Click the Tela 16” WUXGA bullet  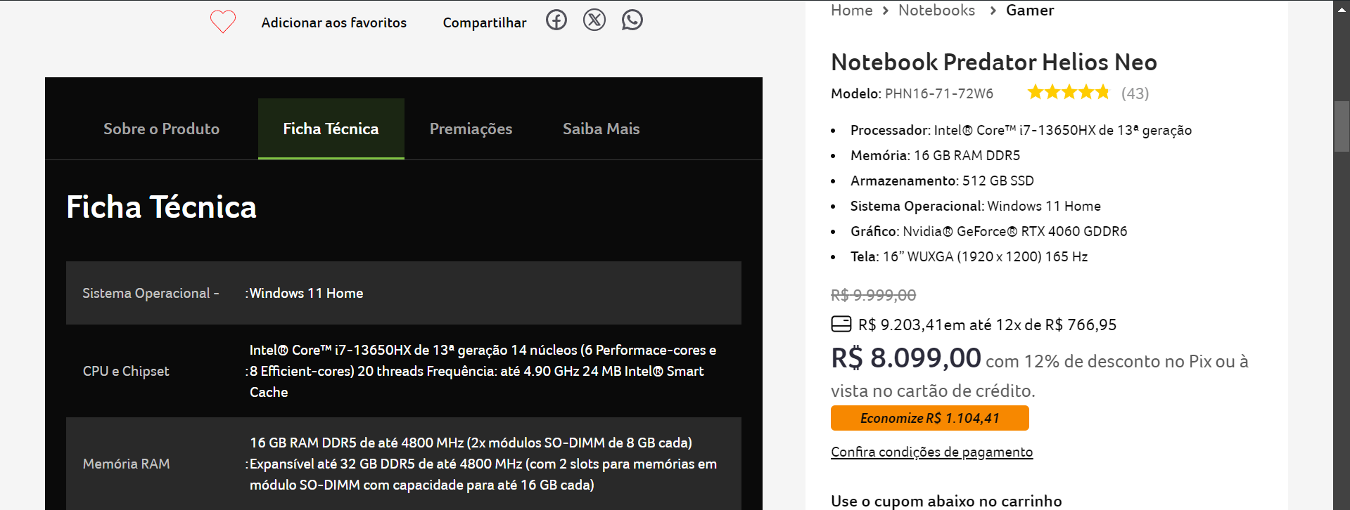(x=969, y=256)
